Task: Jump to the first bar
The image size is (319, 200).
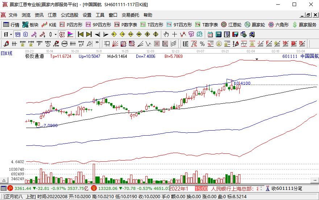Action: click(x=80, y=34)
